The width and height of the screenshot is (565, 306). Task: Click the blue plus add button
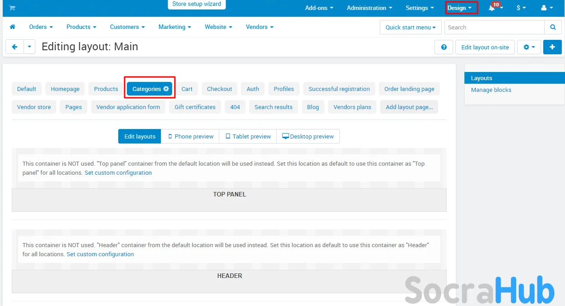[x=552, y=47]
